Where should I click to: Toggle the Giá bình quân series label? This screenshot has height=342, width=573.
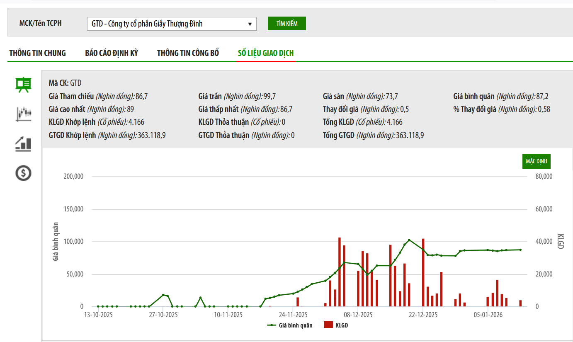tap(296, 325)
